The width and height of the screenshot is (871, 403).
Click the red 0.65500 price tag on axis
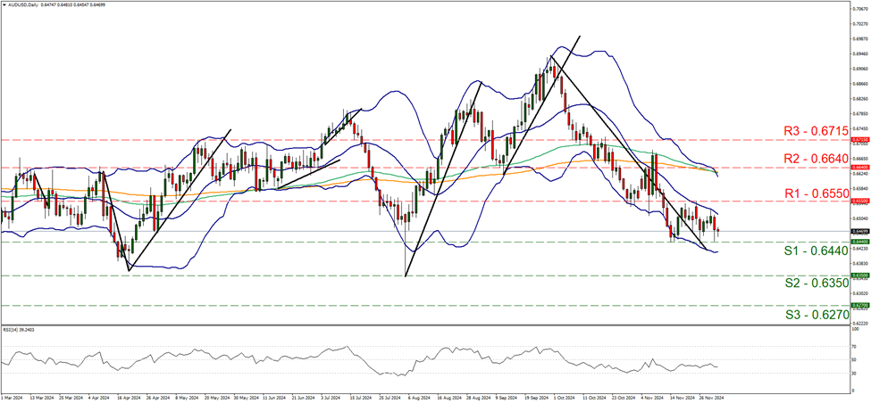858,201
